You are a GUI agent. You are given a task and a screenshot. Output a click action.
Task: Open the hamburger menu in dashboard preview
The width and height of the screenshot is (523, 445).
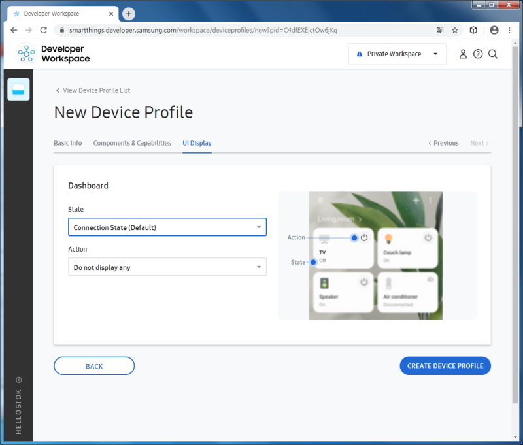[320, 199]
